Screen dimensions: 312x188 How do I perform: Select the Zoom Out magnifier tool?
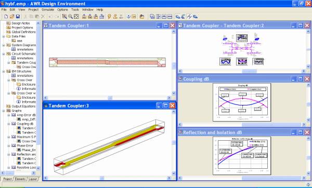pos(70,17)
